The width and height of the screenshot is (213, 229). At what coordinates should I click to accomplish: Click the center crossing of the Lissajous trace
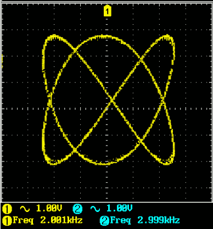(x=112, y=100)
